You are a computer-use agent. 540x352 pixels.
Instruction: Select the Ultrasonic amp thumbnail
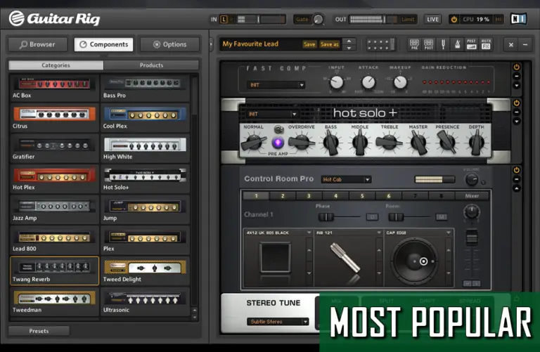145,301
